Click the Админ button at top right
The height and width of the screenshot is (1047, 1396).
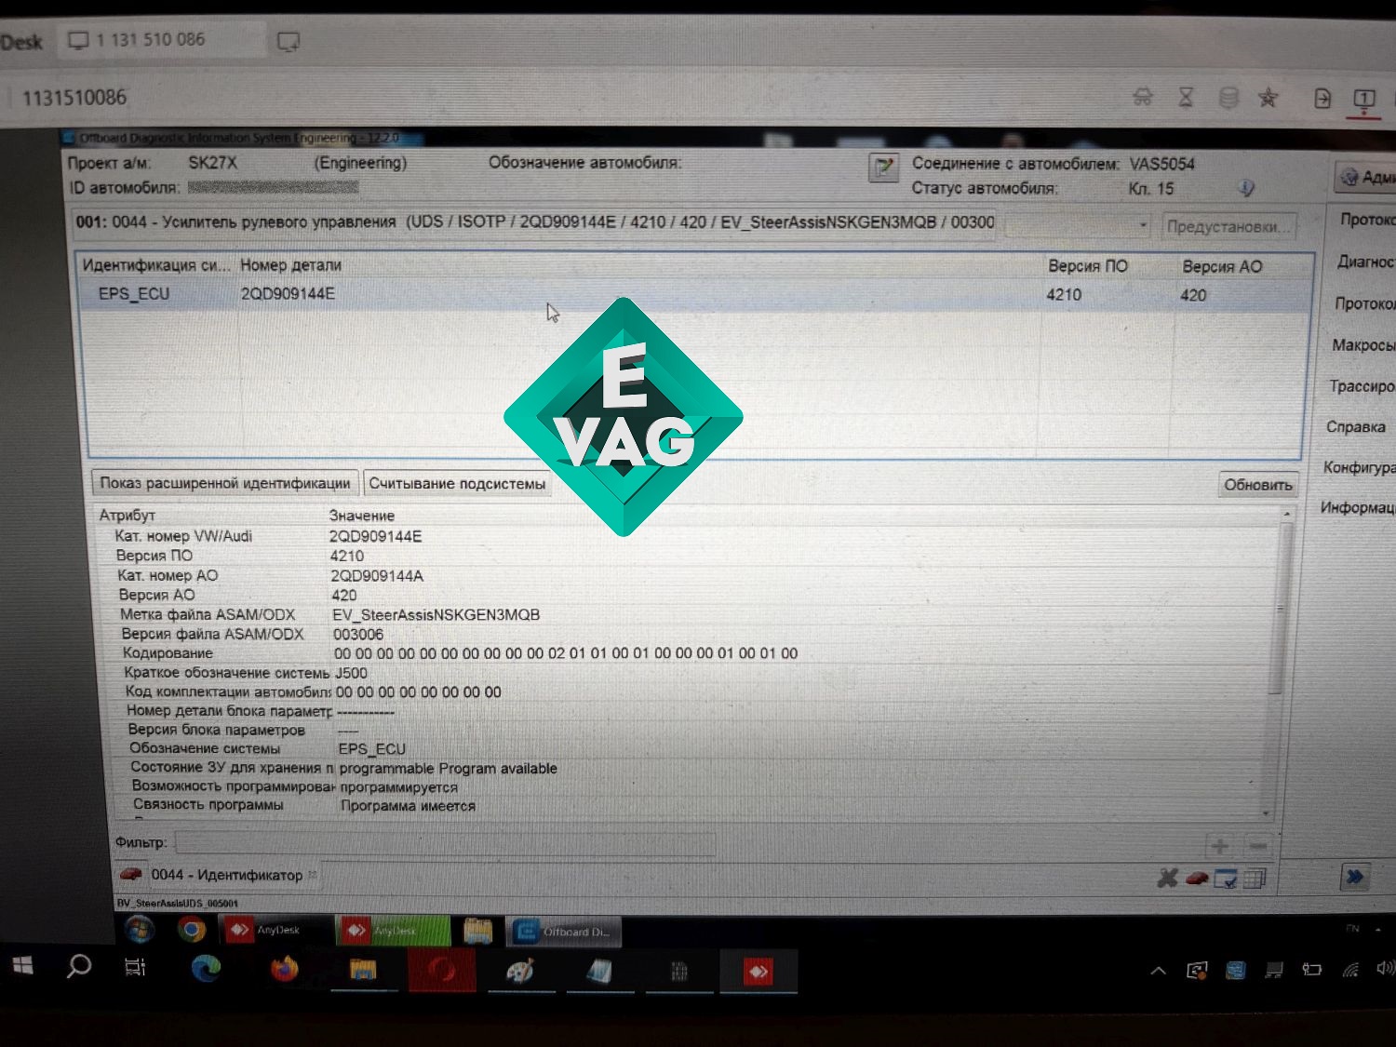pyautogui.click(x=1366, y=177)
